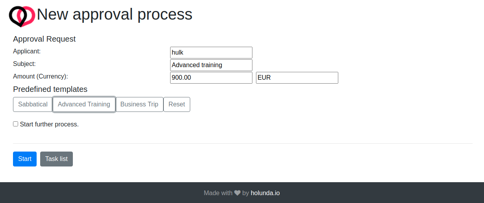Click the Approval Request section title
Image resolution: width=484 pixels, height=203 pixels.
[x=44, y=39]
